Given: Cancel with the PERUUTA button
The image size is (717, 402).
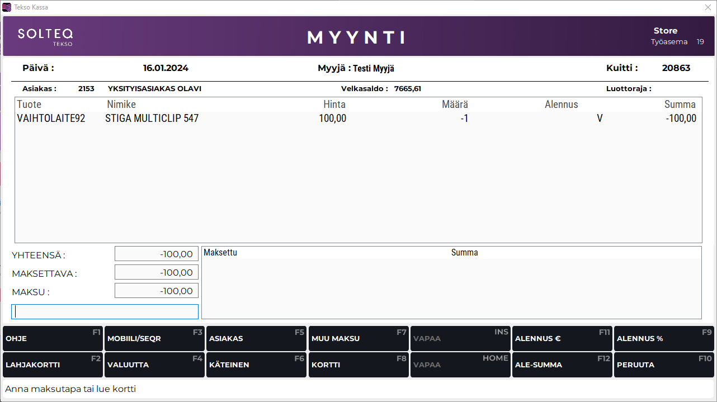Looking at the screenshot, I should [x=664, y=365].
